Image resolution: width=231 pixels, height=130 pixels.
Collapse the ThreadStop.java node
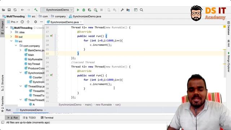[21, 86]
